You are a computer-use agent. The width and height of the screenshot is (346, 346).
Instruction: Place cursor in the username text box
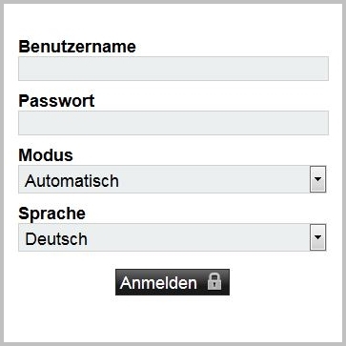[173, 69]
